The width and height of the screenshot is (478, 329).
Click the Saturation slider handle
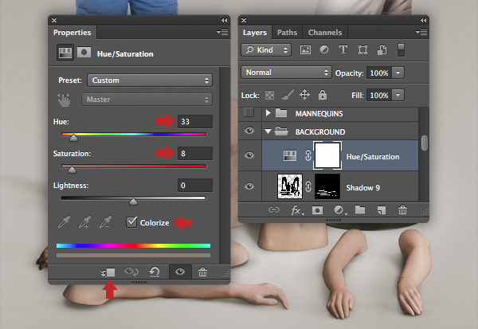pyautogui.click(x=72, y=169)
